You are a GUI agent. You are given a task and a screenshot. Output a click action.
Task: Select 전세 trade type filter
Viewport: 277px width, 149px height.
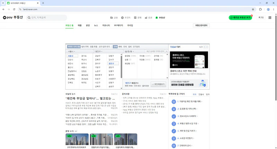click(x=125, y=47)
